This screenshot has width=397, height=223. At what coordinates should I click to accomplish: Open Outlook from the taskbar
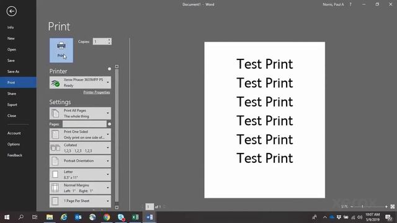[78, 217]
